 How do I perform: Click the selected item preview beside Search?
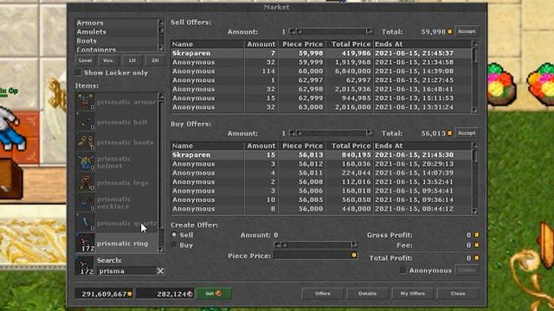[x=85, y=266]
